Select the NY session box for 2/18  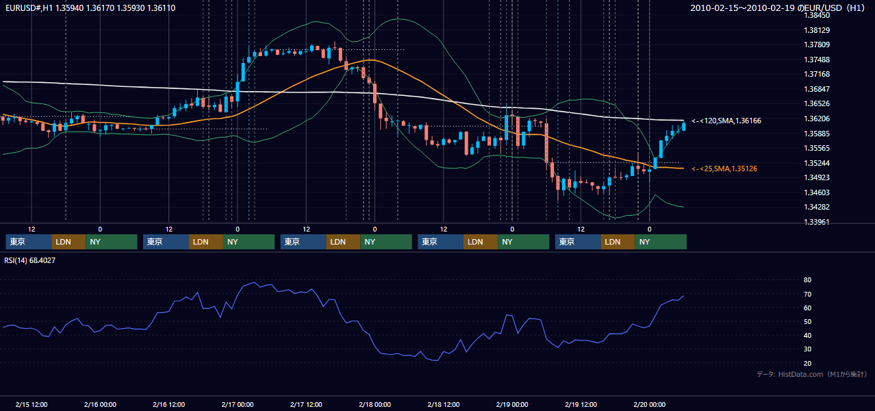(x=524, y=242)
